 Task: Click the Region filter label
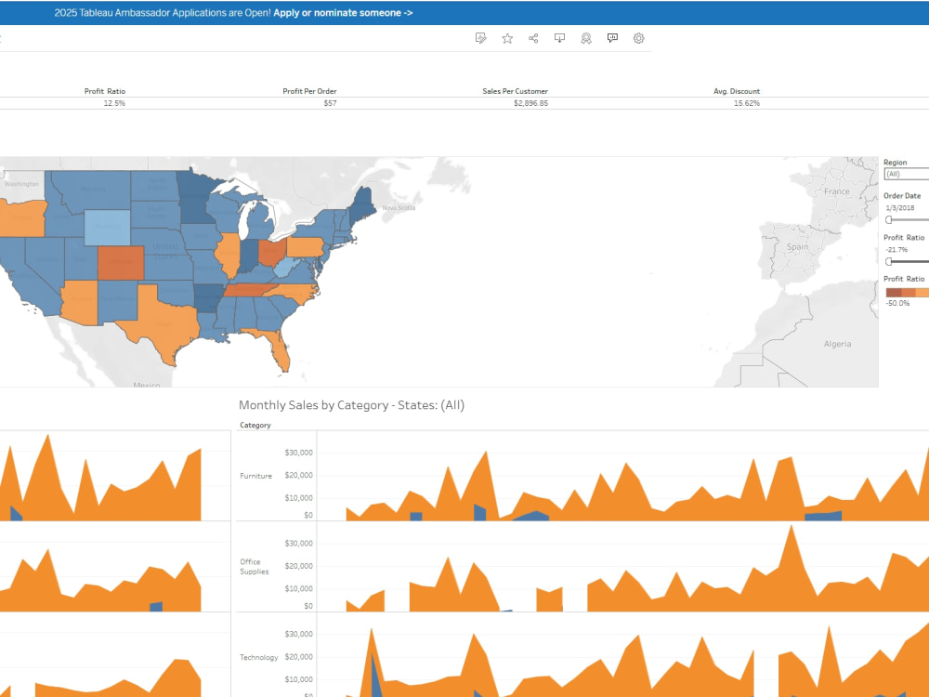896,163
